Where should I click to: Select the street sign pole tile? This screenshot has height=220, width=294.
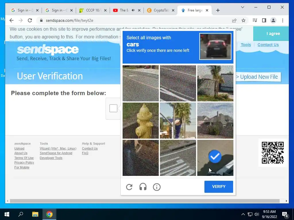pyautogui.click(x=178, y=121)
